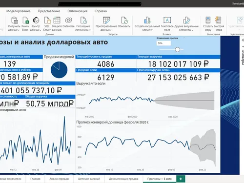Click the Текущая выручка value 18 102 017 109 ₽
This screenshot has width=244, height=183.
tap(179, 64)
